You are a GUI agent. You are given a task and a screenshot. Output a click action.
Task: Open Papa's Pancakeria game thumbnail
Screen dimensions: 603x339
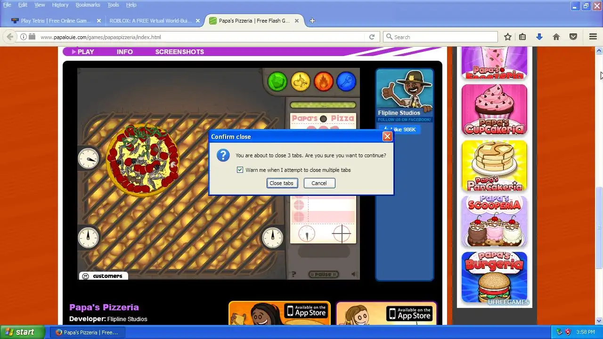494,166
